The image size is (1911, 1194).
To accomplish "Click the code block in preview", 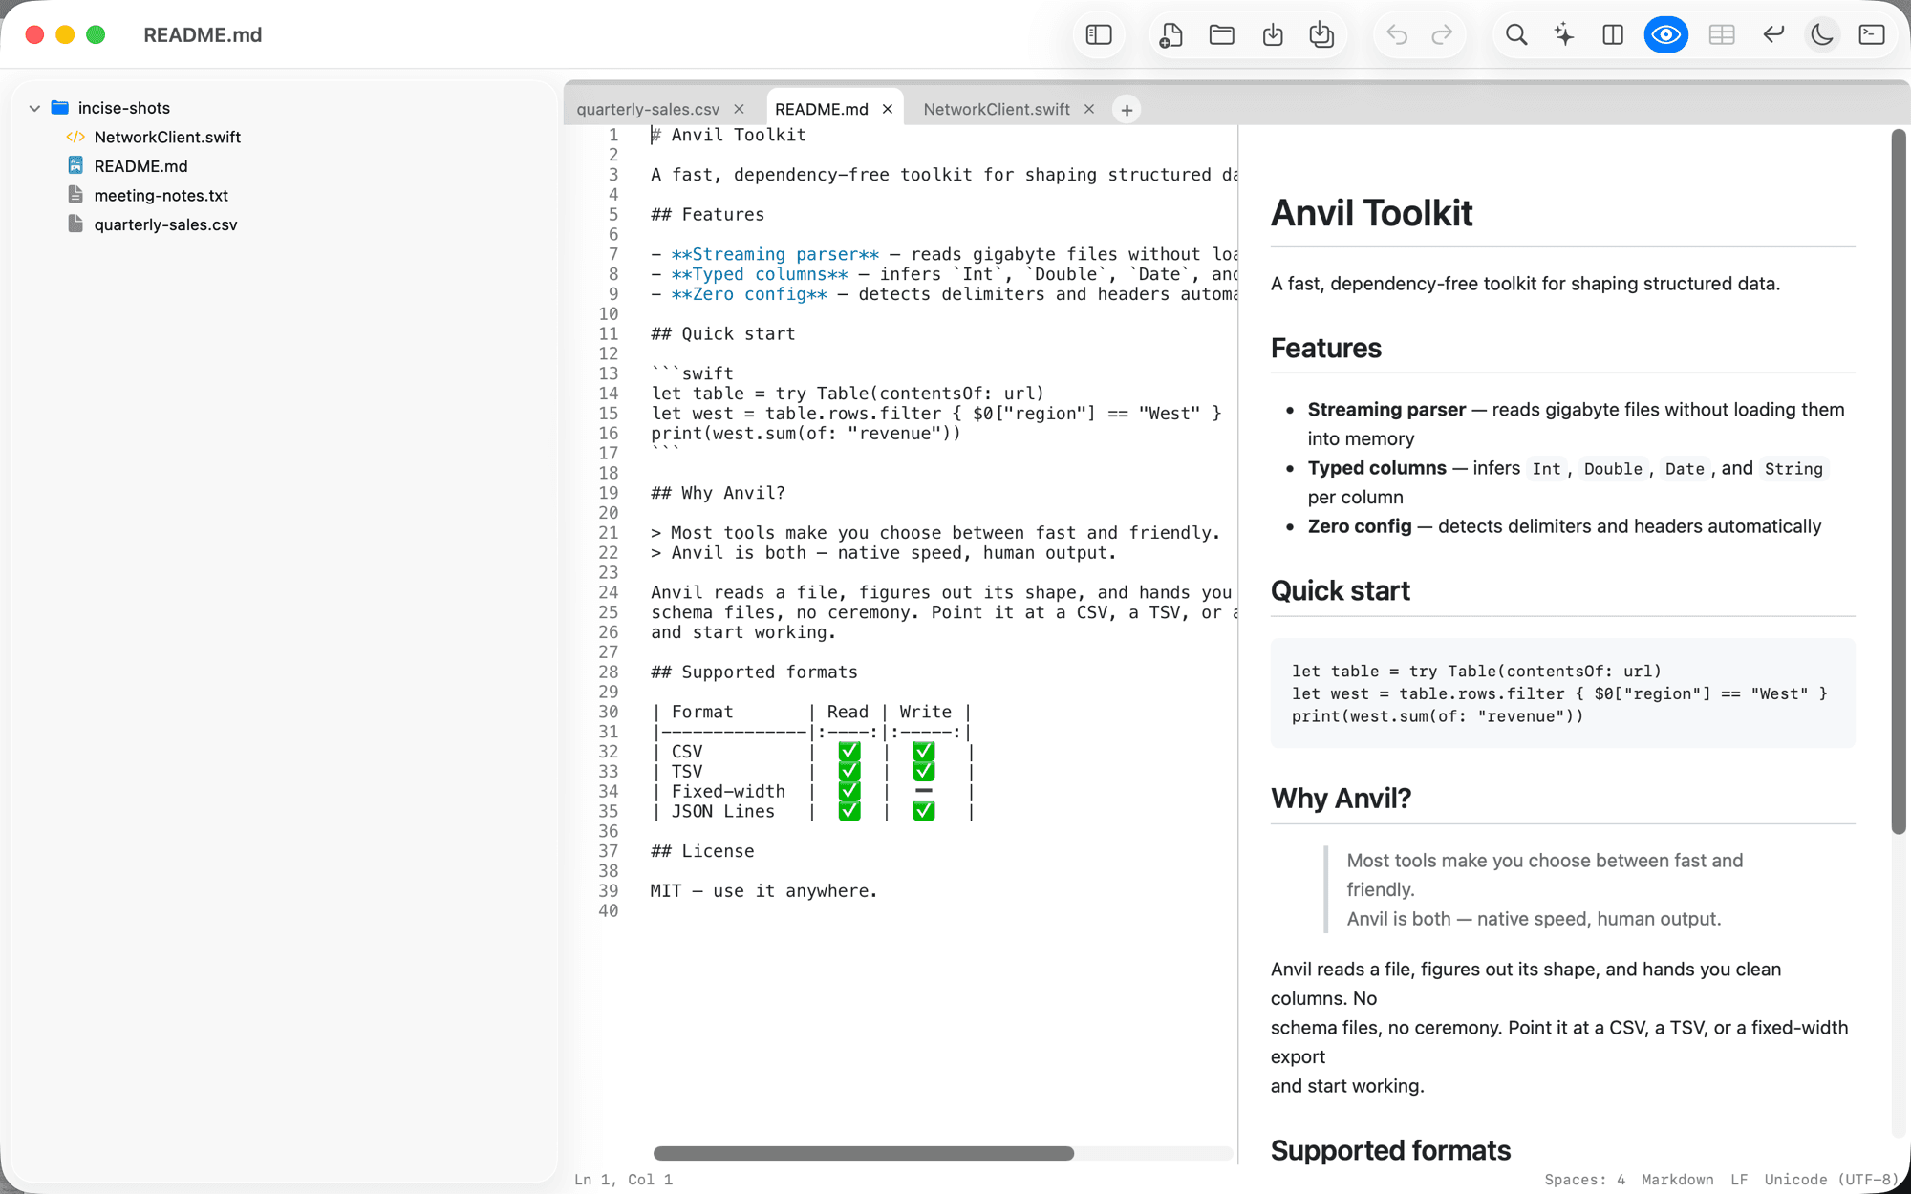I will 1562,693.
